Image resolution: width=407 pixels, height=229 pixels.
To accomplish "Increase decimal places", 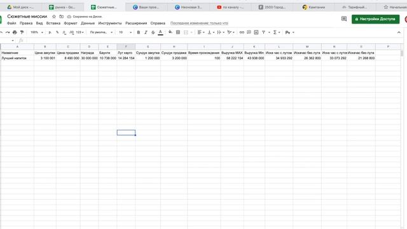I will point(71,32).
